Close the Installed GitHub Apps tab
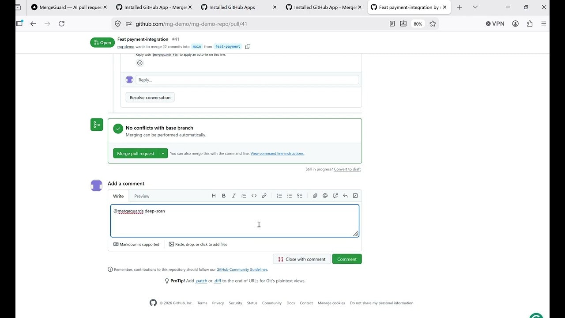The image size is (565, 318). [x=275, y=7]
